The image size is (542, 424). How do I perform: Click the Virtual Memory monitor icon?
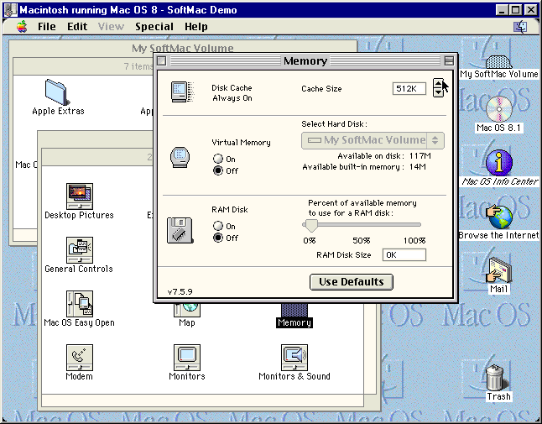(180, 157)
